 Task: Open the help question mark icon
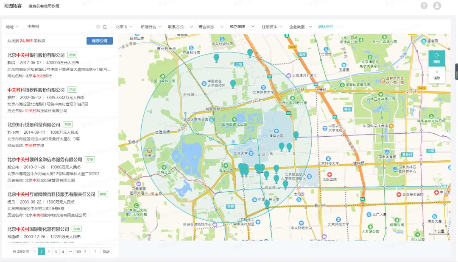tap(424, 6)
